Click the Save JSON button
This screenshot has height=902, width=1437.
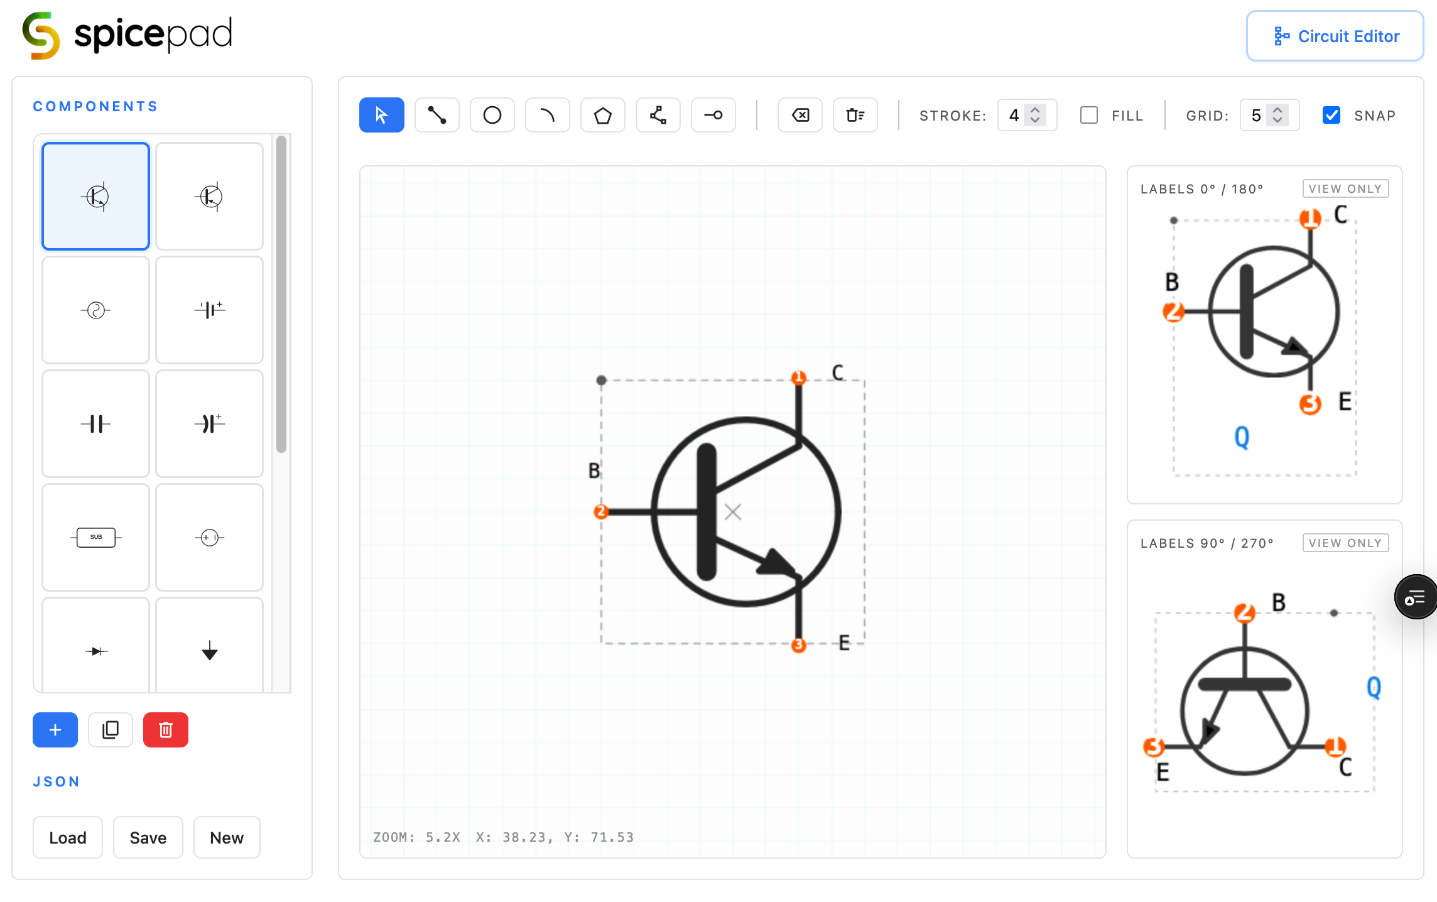(x=148, y=837)
